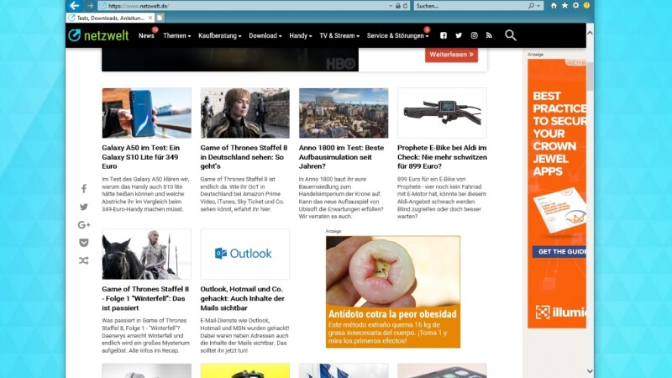Click the vertical scrollbar thumb
The width and height of the screenshot is (672, 378).
(x=591, y=76)
